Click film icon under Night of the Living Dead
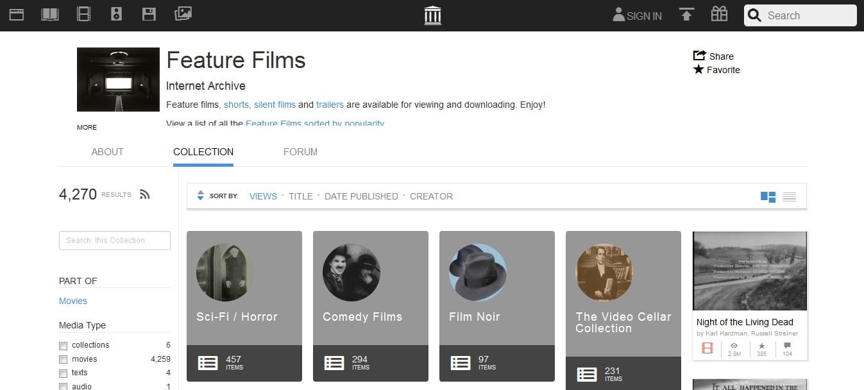864x390 pixels. click(707, 348)
